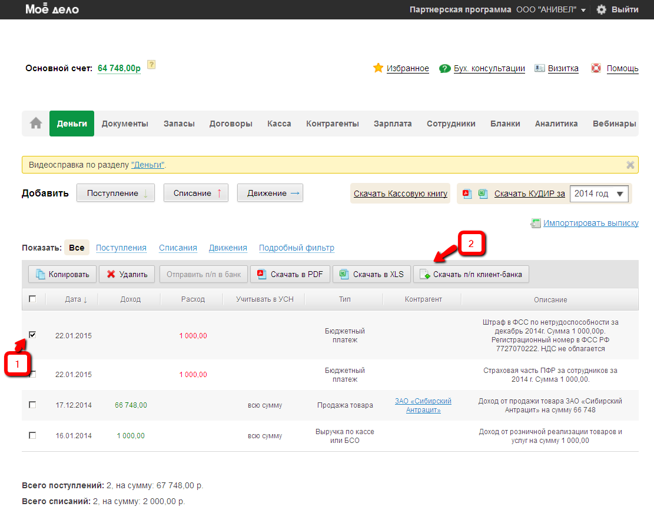Viewport: 654px width, 520px height.
Task: Click the Доход column header
Action: 131,299
